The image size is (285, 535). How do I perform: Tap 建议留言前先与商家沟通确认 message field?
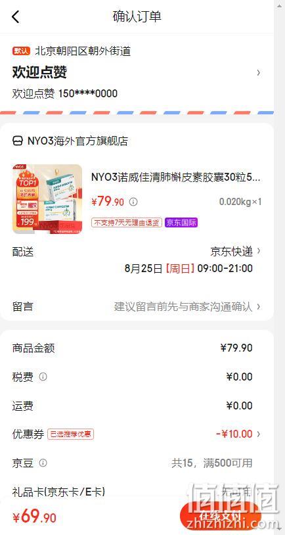(x=183, y=306)
